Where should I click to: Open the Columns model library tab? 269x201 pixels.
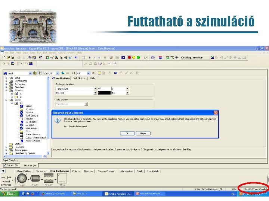[76, 171]
